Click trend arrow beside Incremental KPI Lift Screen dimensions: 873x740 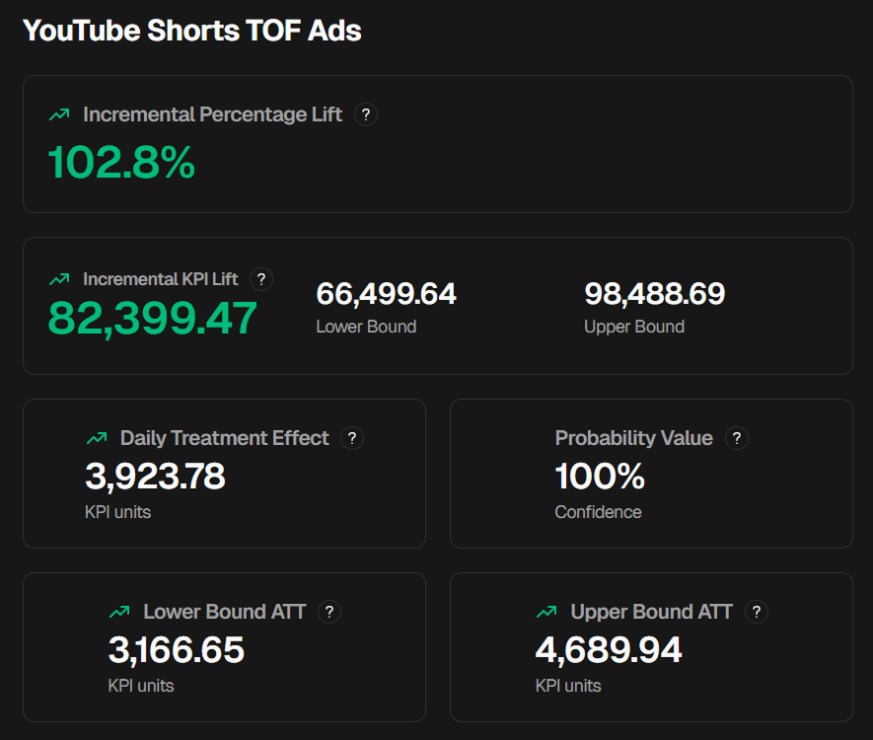pos(59,279)
